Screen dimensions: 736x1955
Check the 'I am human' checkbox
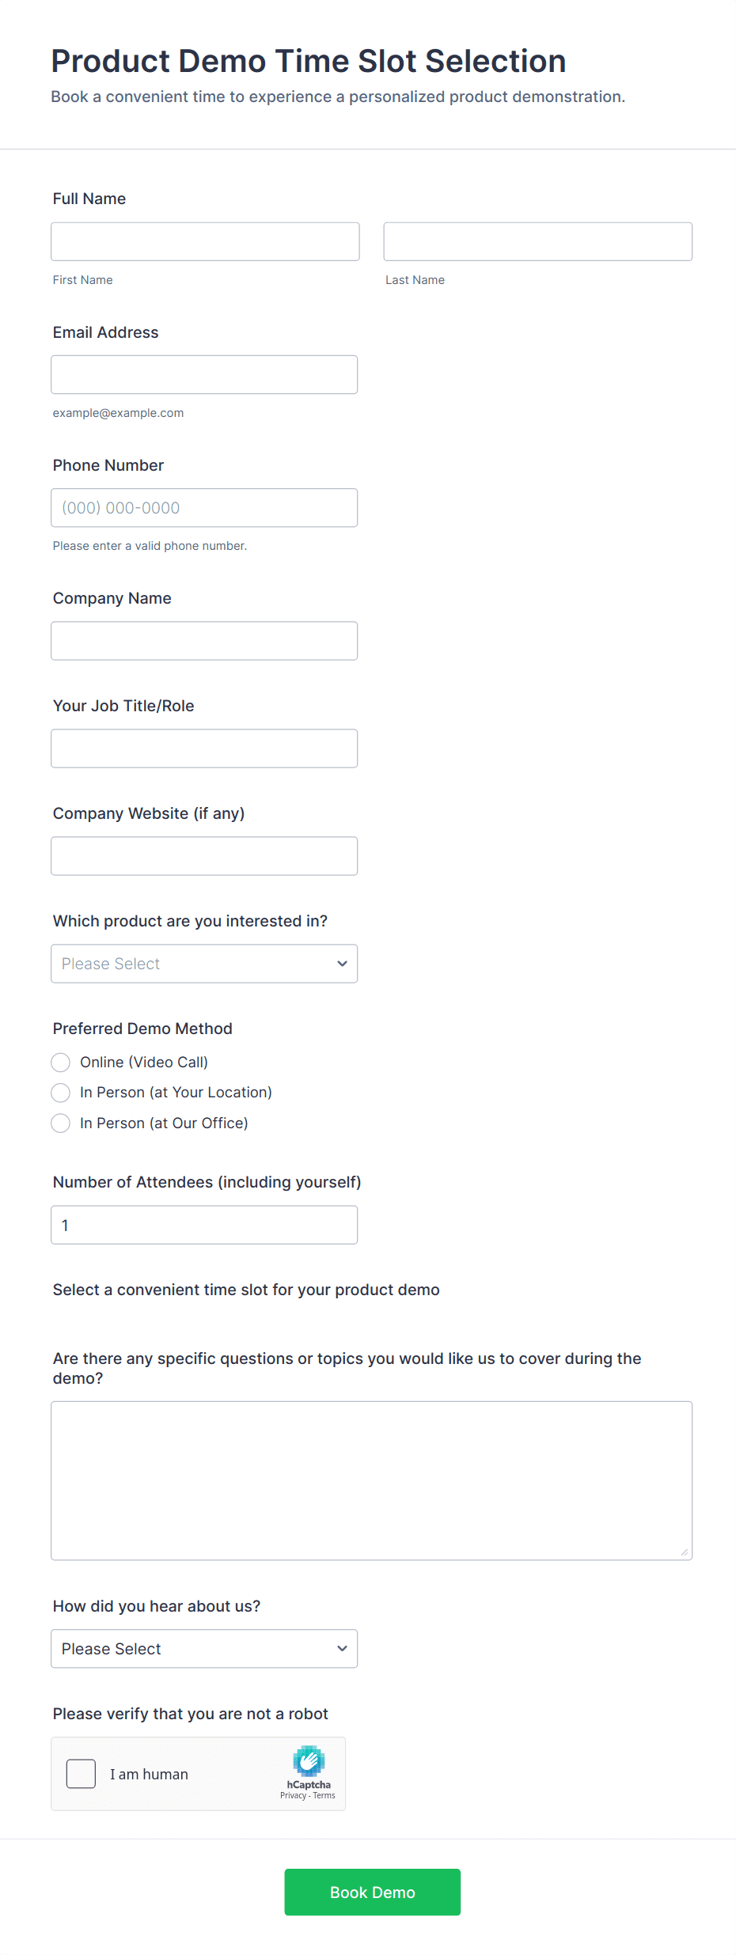click(x=81, y=1774)
